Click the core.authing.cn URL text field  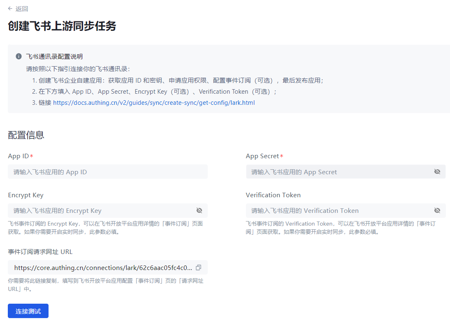[103, 268]
